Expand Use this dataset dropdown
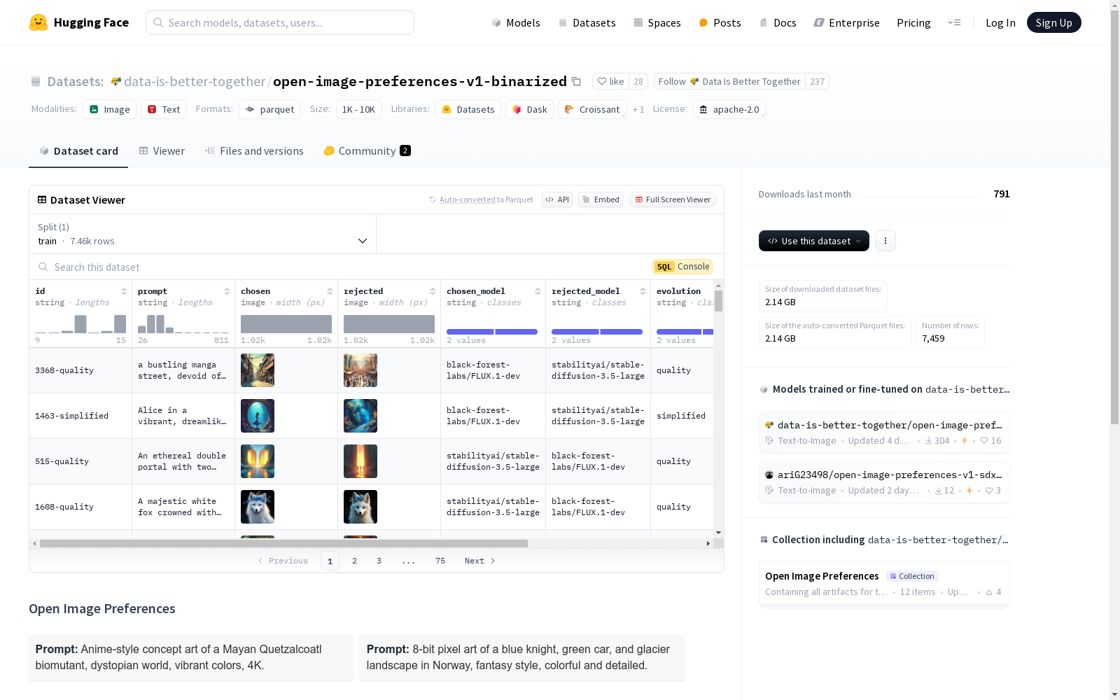The width and height of the screenshot is (1120, 700). pyautogui.click(x=814, y=241)
